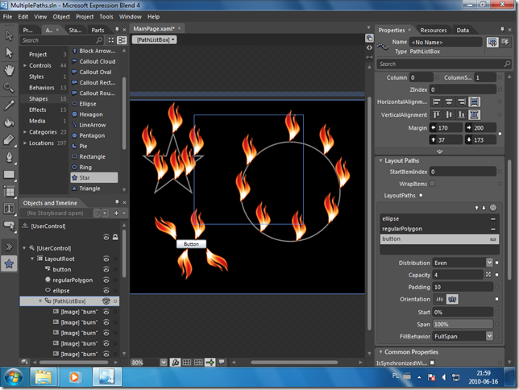519x390 pixels.
Task: Set VerticalAlignment to Stretch
Action: (474, 115)
